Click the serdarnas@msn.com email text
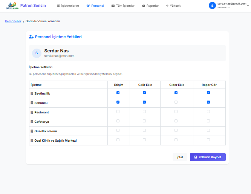The height and width of the screenshot is (194, 251). (x=59, y=56)
